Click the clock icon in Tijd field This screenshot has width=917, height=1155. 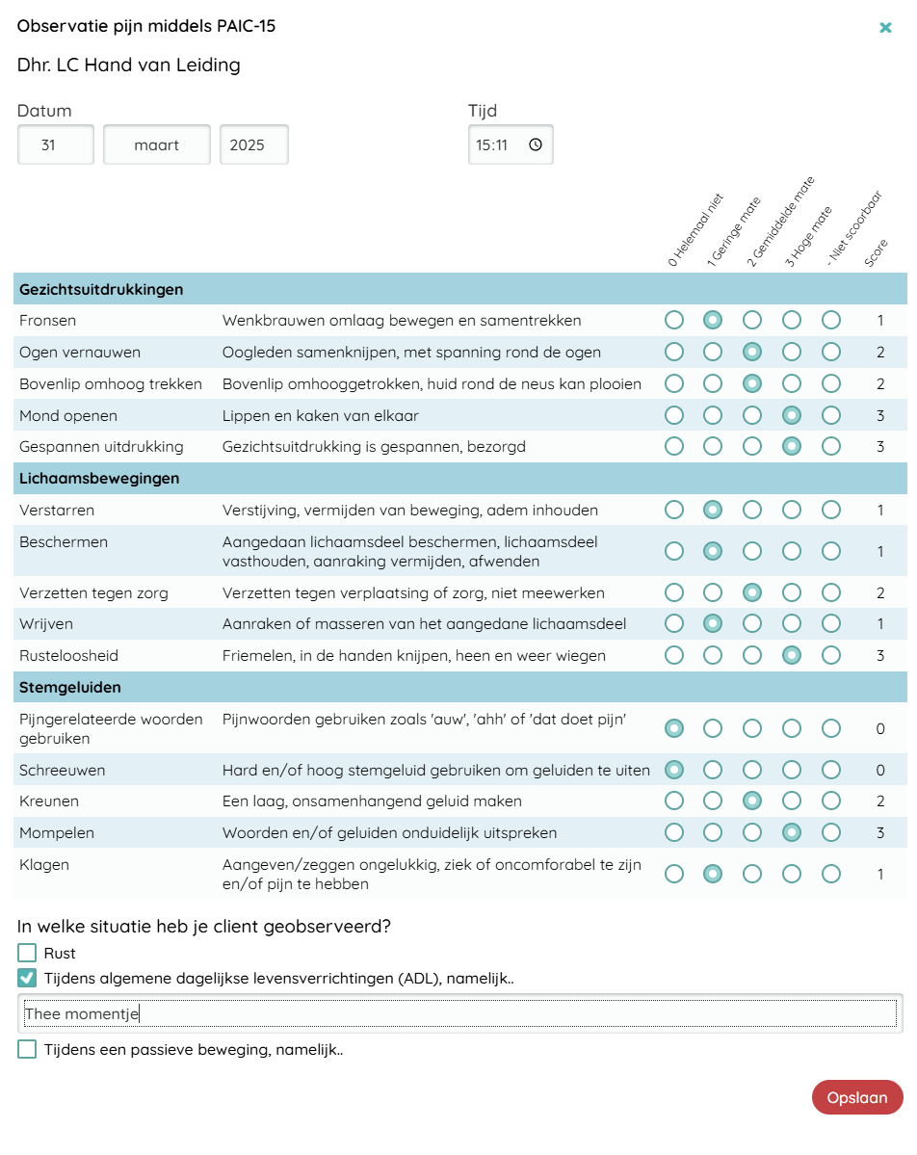[536, 145]
